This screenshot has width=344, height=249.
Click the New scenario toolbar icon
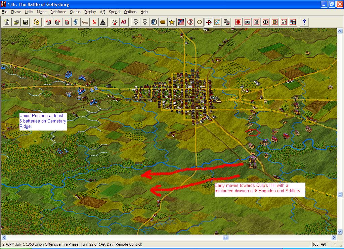(7, 22)
